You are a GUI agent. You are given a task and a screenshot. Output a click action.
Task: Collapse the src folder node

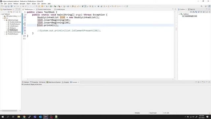point(3,18)
